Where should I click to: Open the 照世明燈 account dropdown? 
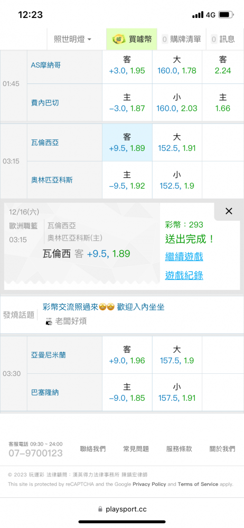[x=73, y=39]
